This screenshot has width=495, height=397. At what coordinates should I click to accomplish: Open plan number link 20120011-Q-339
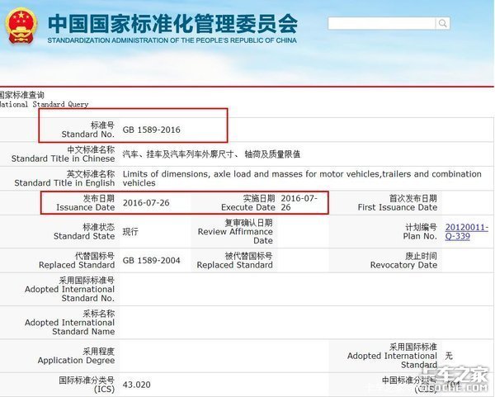coord(467,231)
